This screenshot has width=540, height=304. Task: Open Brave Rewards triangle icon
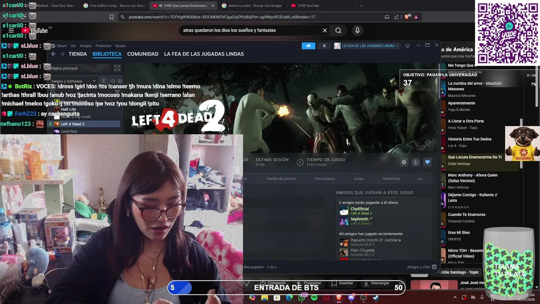click(416, 17)
